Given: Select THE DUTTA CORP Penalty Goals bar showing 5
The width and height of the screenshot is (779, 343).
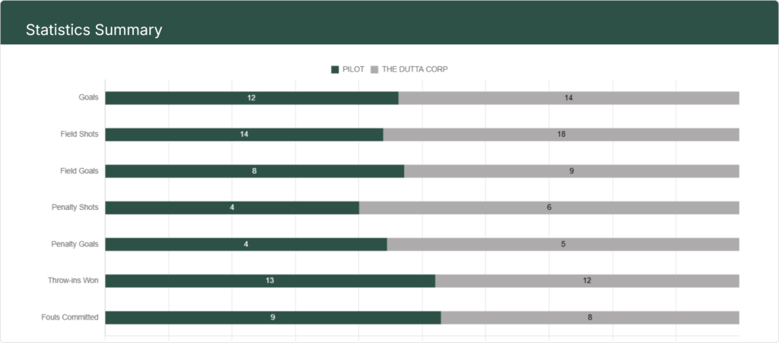Looking at the screenshot, I should (563, 244).
